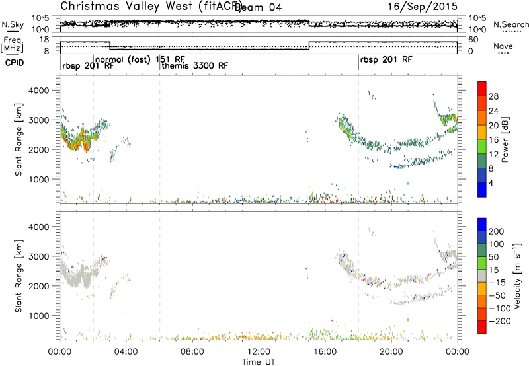529x366 pixels.
Task: Click the plot title 'Christmas Valley West (fitACF)'
Action: pos(151,7)
